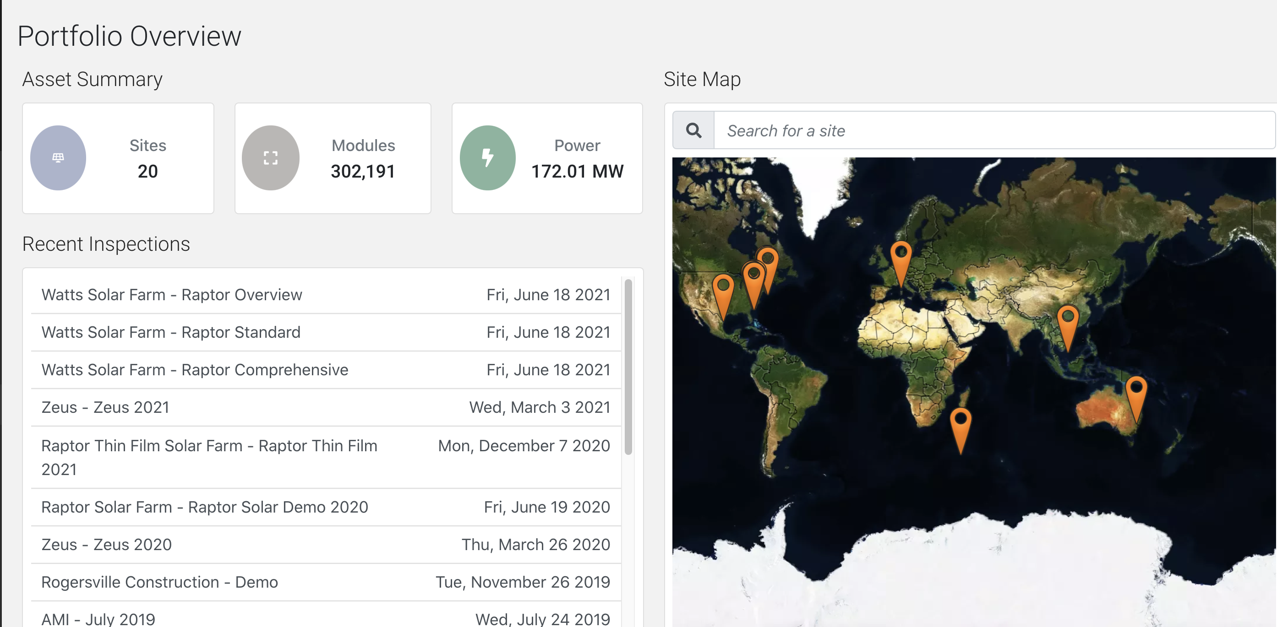The image size is (1277, 627).
Task: Open Watts Solar Farm - Raptor Comprehensive inspection
Action: (x=326, y=370)
